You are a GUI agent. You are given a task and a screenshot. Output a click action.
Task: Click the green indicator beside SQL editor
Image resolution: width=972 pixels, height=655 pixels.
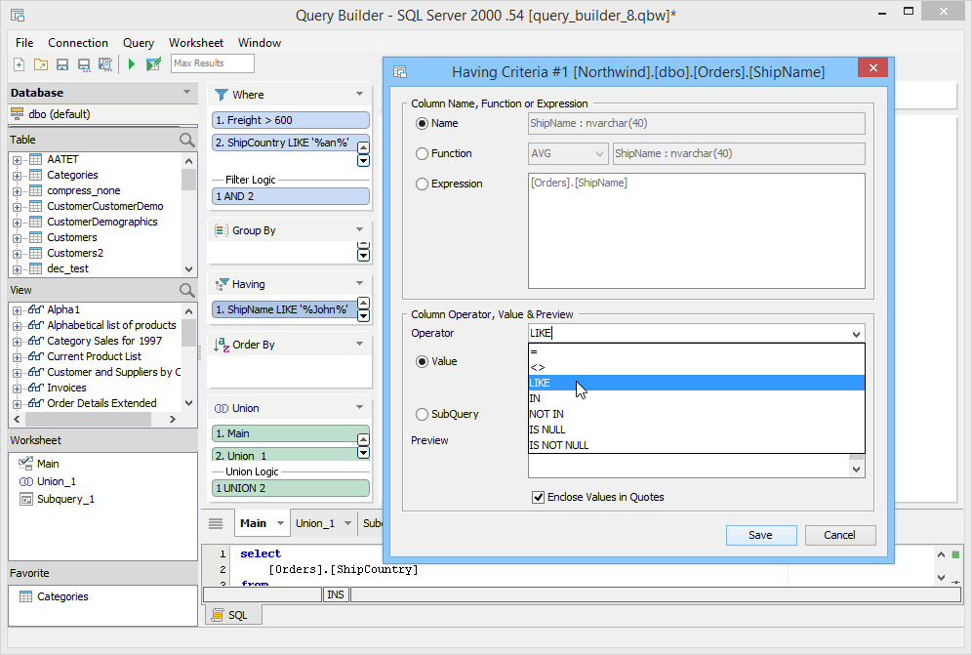(x=955, y=554)
